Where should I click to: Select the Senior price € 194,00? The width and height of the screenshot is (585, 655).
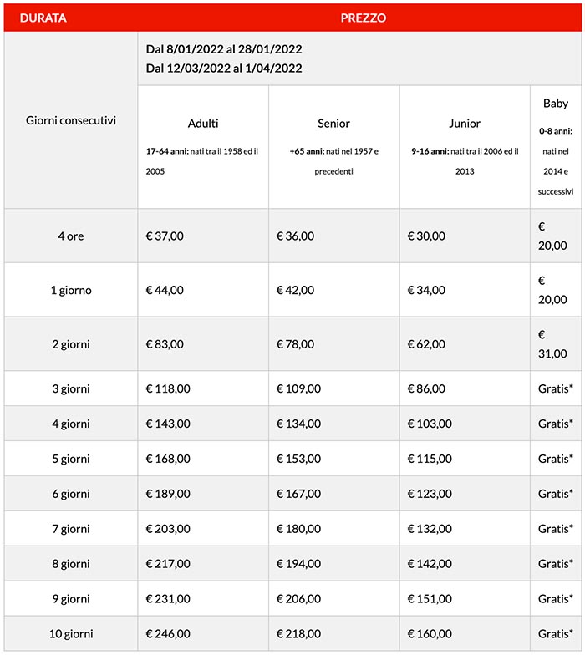[x=298, y=565]
